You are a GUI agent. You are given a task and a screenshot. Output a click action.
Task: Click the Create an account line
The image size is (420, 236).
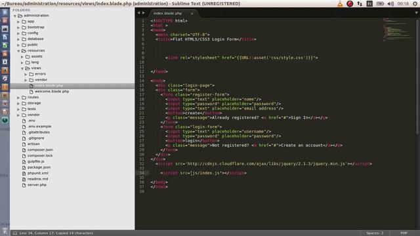254,146
